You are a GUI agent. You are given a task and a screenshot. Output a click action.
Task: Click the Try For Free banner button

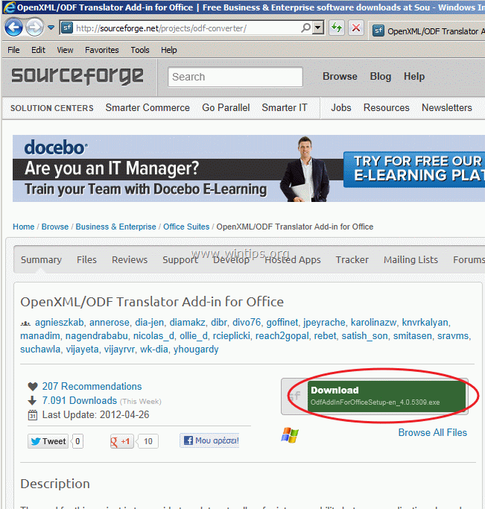coord(414,169)
